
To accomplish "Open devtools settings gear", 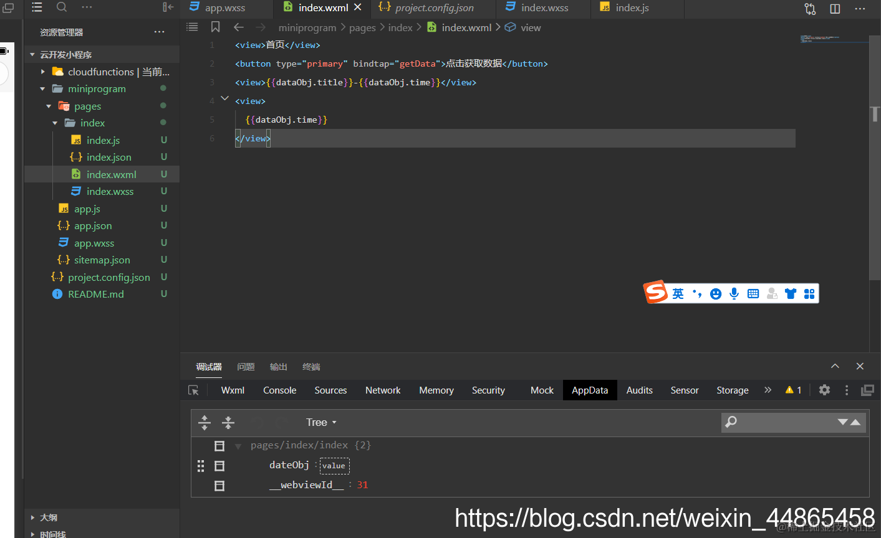I will click(824, 390).
